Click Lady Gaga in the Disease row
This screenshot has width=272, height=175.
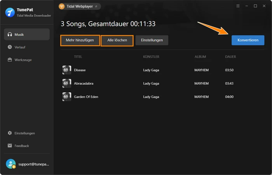[x=151, y=70]
